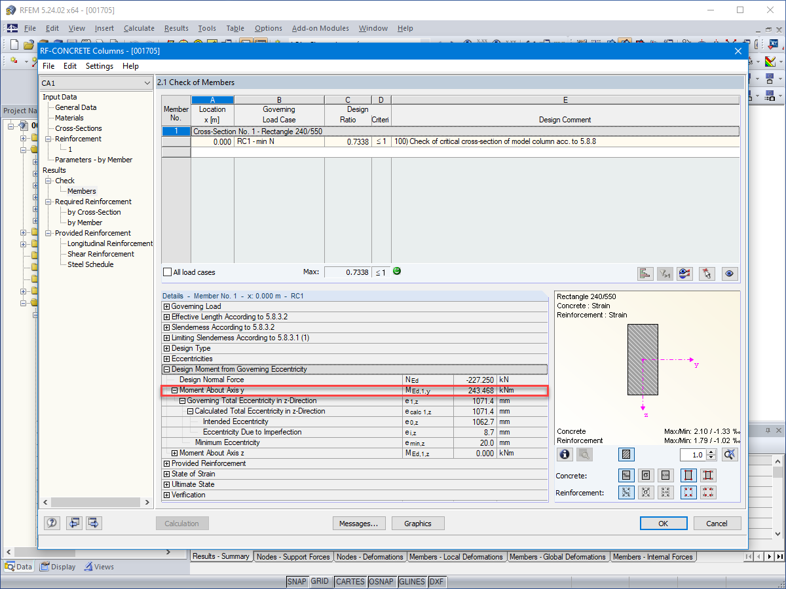Click the Calculation button
This screenshot has width=786, height=589.
pos(182,523)
